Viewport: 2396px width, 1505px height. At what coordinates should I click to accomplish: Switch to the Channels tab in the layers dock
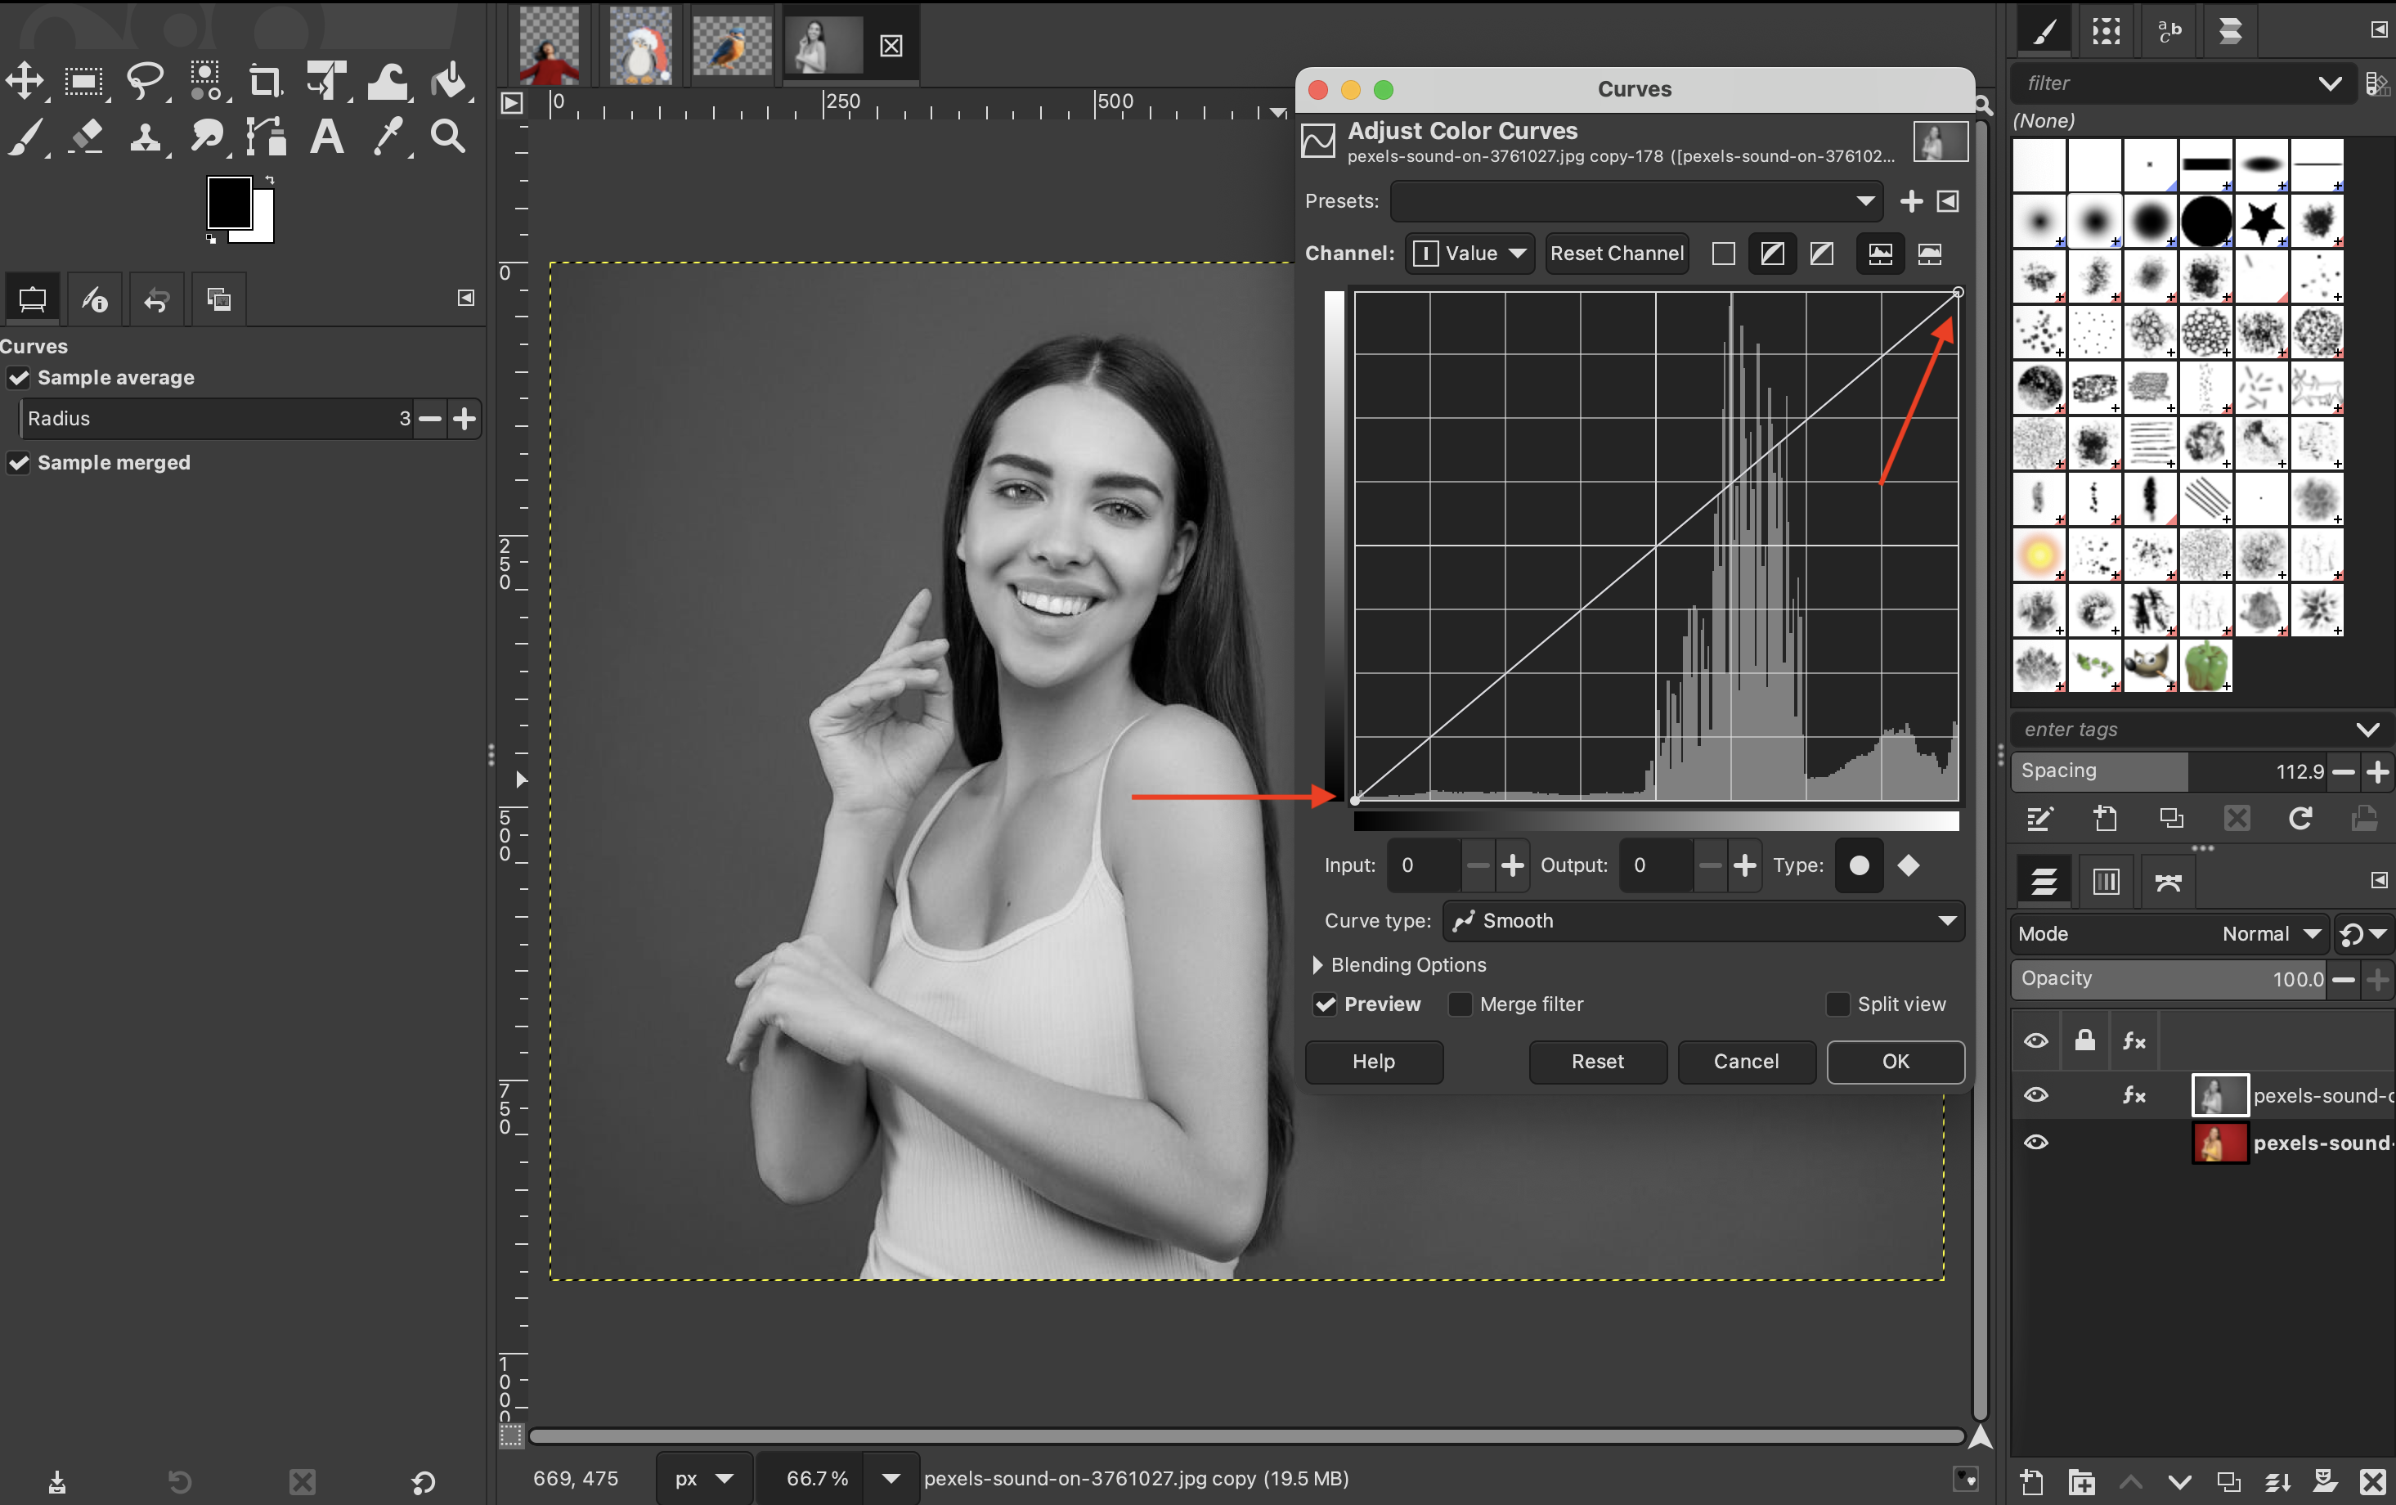pyautogui.click(x=2106, y=880)
